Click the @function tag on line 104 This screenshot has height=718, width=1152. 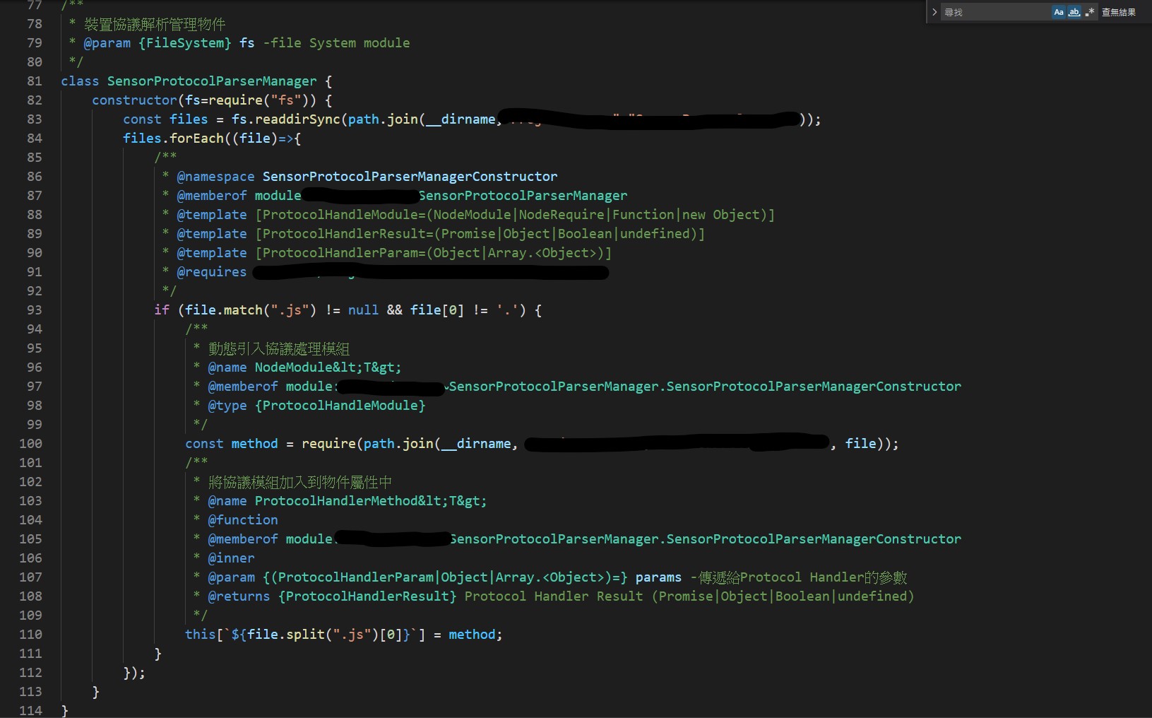(243, 520)
